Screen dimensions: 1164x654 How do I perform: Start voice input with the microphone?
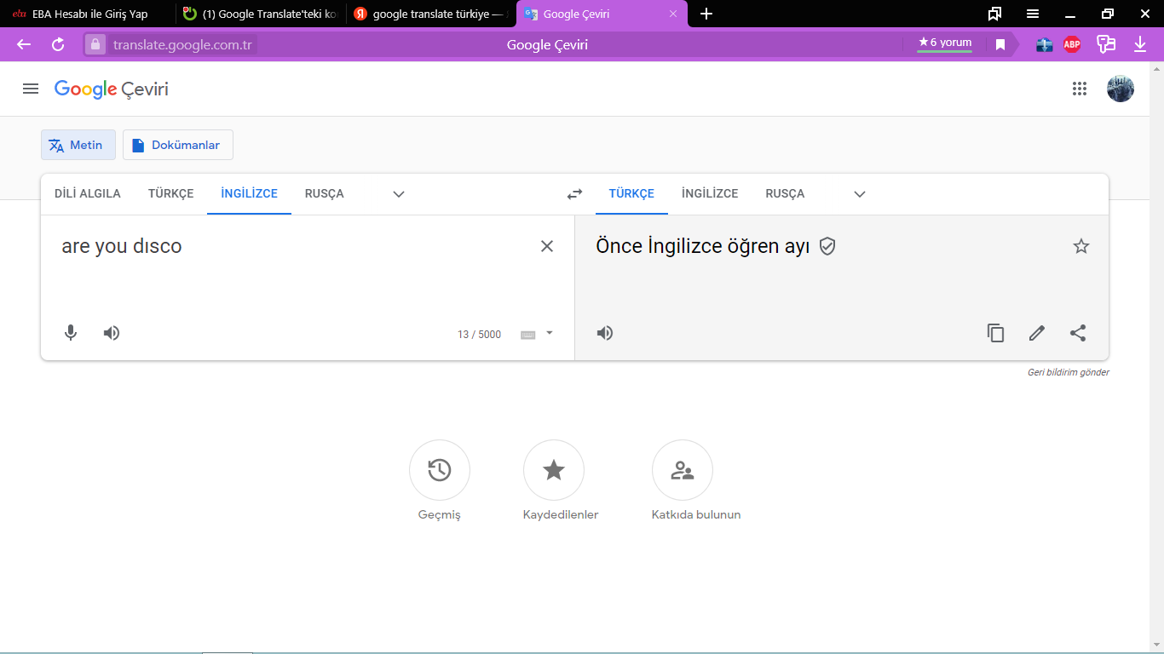click(x=71, y=333)
